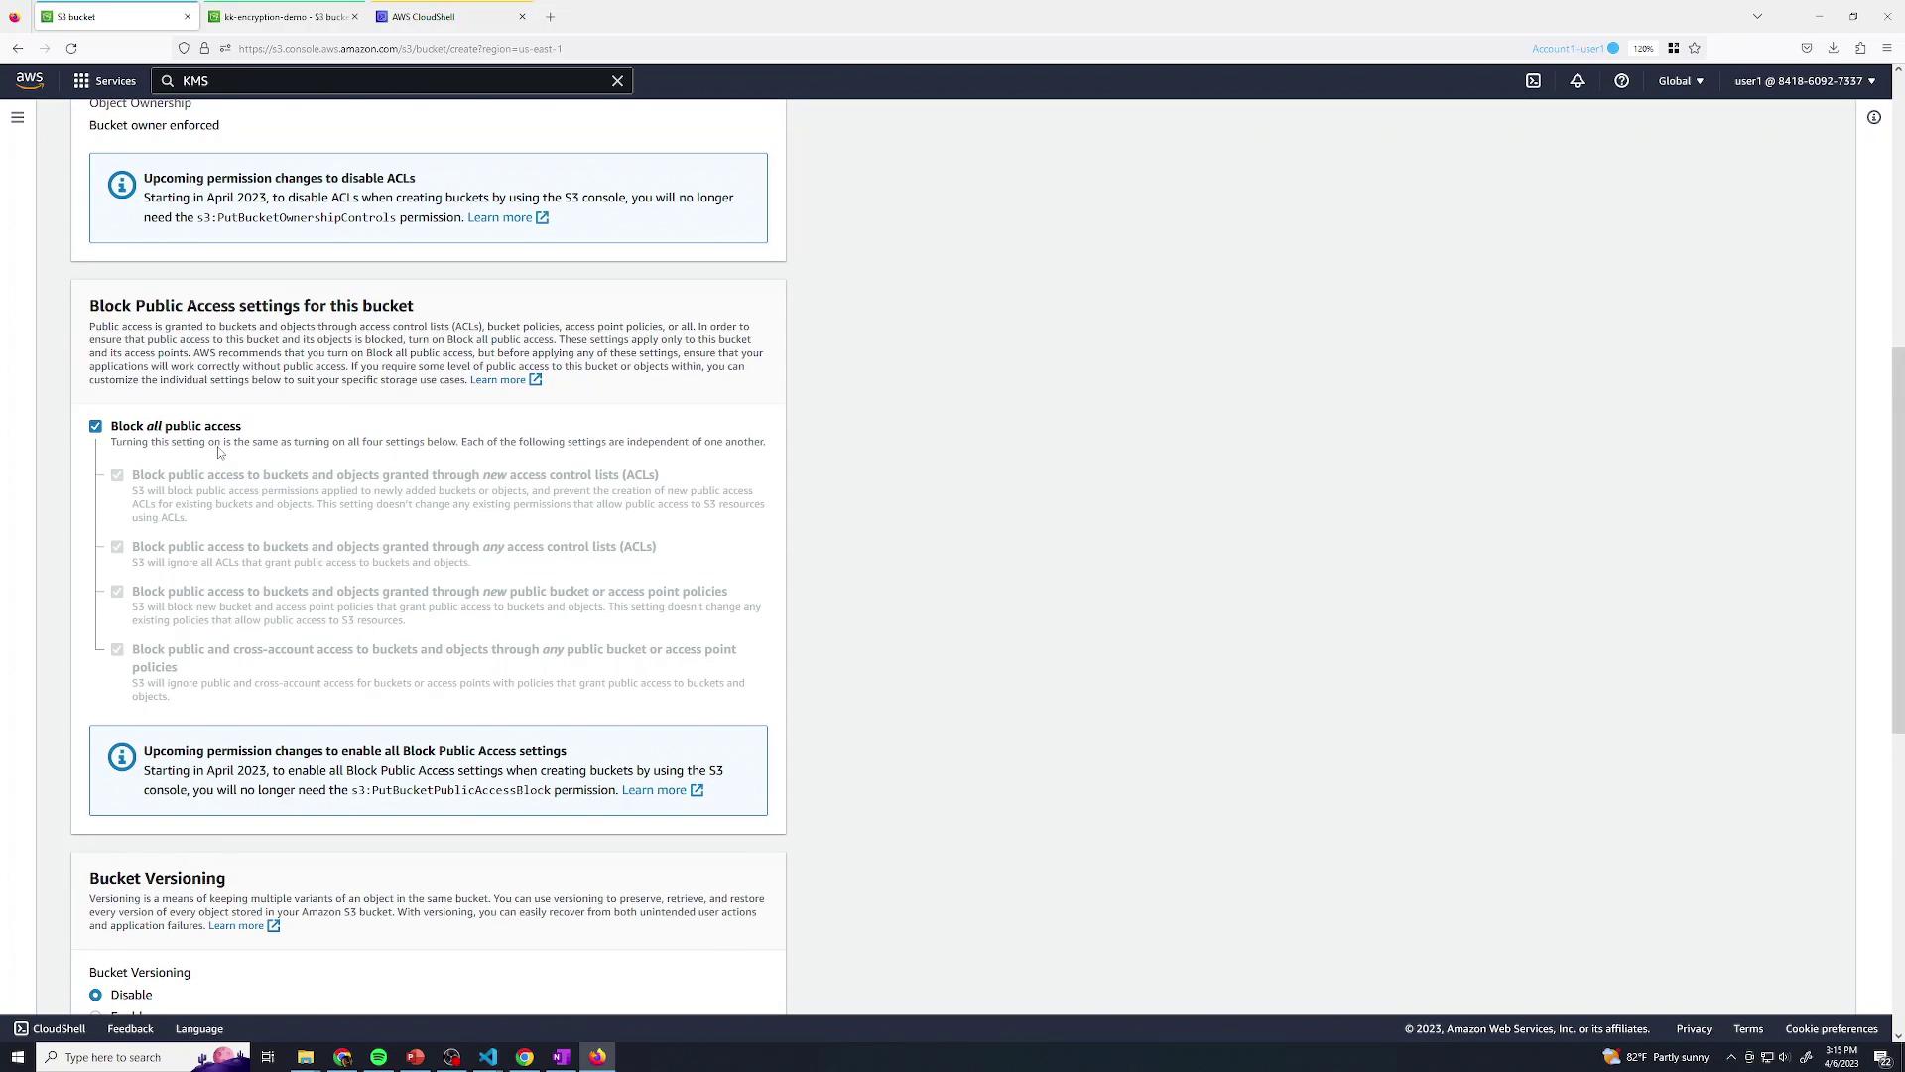1905x1072 pixels.
Task: Open the Global region dropdown
Action: click(x=1681, y=81)
